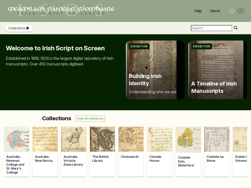Image resolution: width=251 pixels, height=188 pixels.
Task: Open the Help menu item
Action: (x=198, y=11)
